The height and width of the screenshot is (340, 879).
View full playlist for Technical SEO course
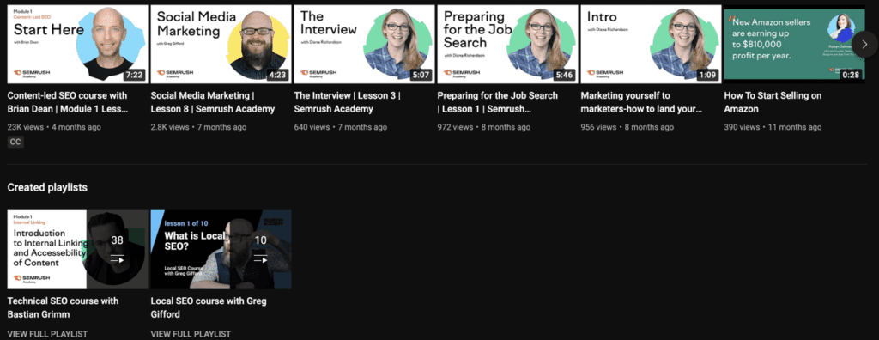click(48, 334)
